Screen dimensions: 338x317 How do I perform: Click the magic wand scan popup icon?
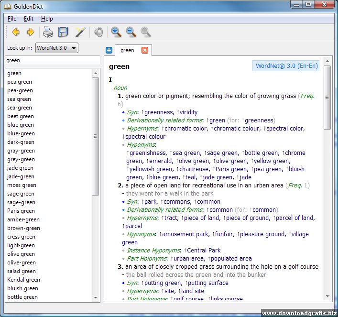click(x=80, y=32)
